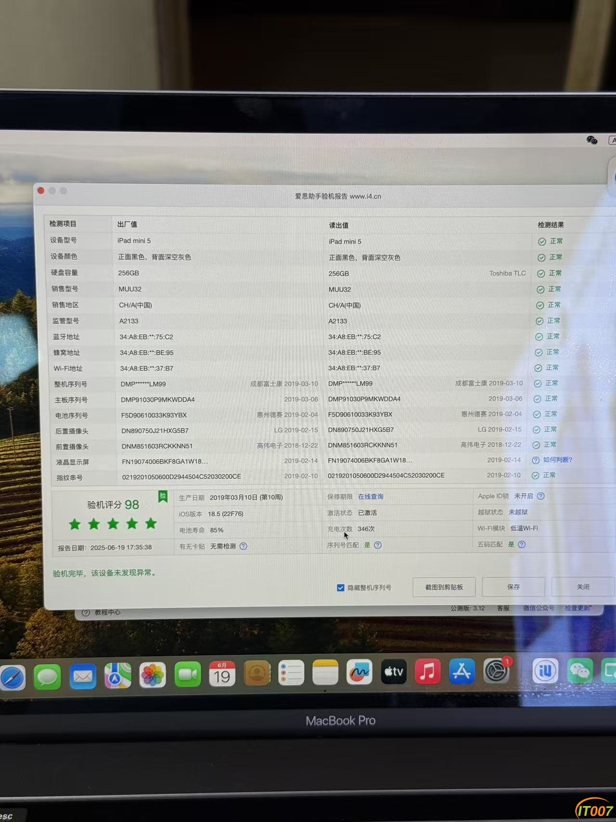Click the 截图到剪贴板 button

tap(444, 587)
